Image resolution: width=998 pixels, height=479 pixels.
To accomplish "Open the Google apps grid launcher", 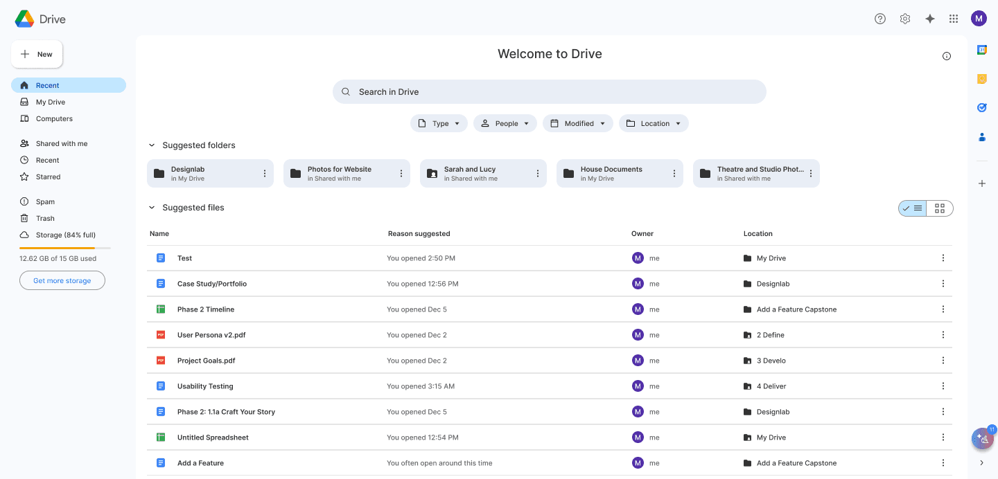I will [954, 19].
